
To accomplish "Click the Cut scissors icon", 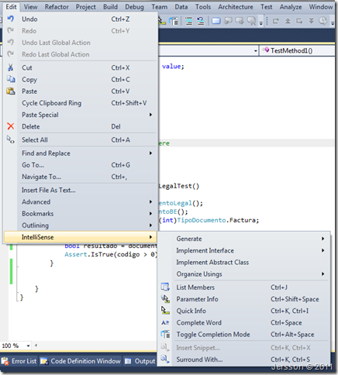I will (x=10, y=67).
